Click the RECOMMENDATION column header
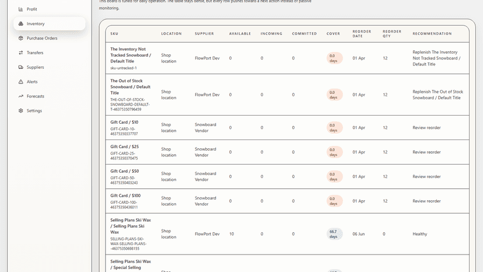 point(432,34)
